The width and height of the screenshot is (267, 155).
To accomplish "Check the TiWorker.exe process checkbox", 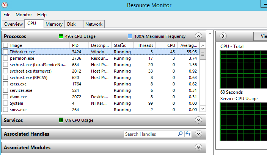I will pos(5,52).
